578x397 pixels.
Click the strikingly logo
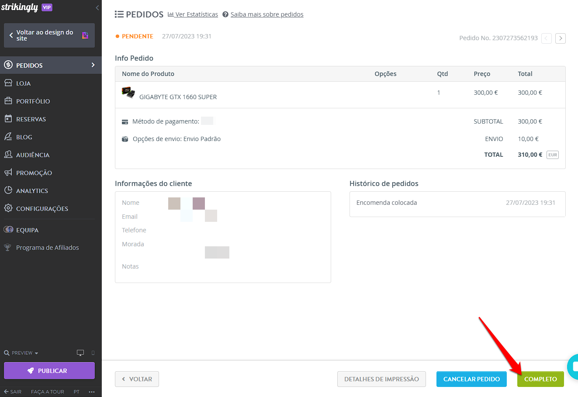coord(20,7)
